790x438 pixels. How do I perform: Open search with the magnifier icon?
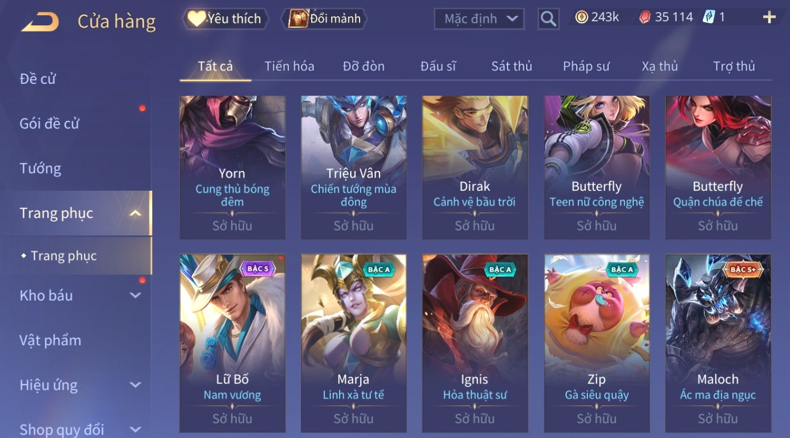[x=548, y=19]
